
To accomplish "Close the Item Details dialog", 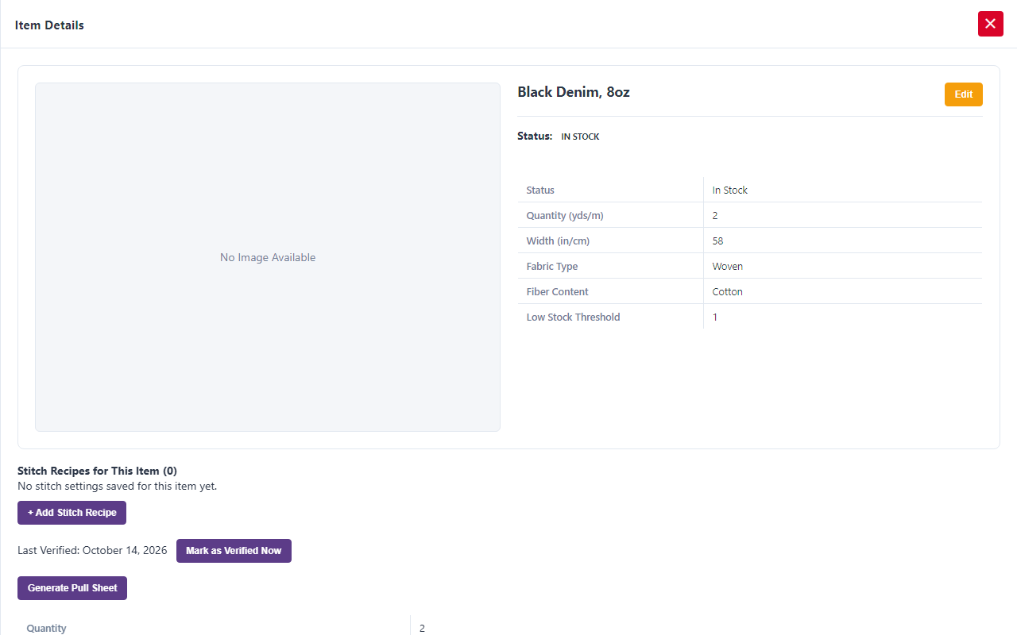I will (990, 24).
